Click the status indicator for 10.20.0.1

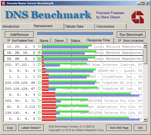point(39,58)
